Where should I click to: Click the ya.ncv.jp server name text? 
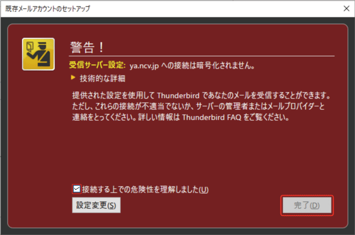144,66
